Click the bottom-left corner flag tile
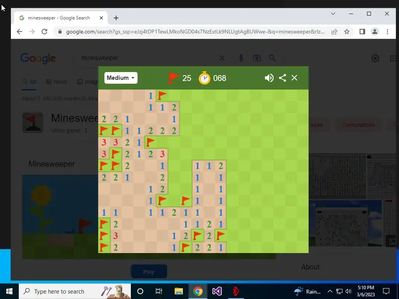This screenshot has height=299, width=399. point(104,247)
